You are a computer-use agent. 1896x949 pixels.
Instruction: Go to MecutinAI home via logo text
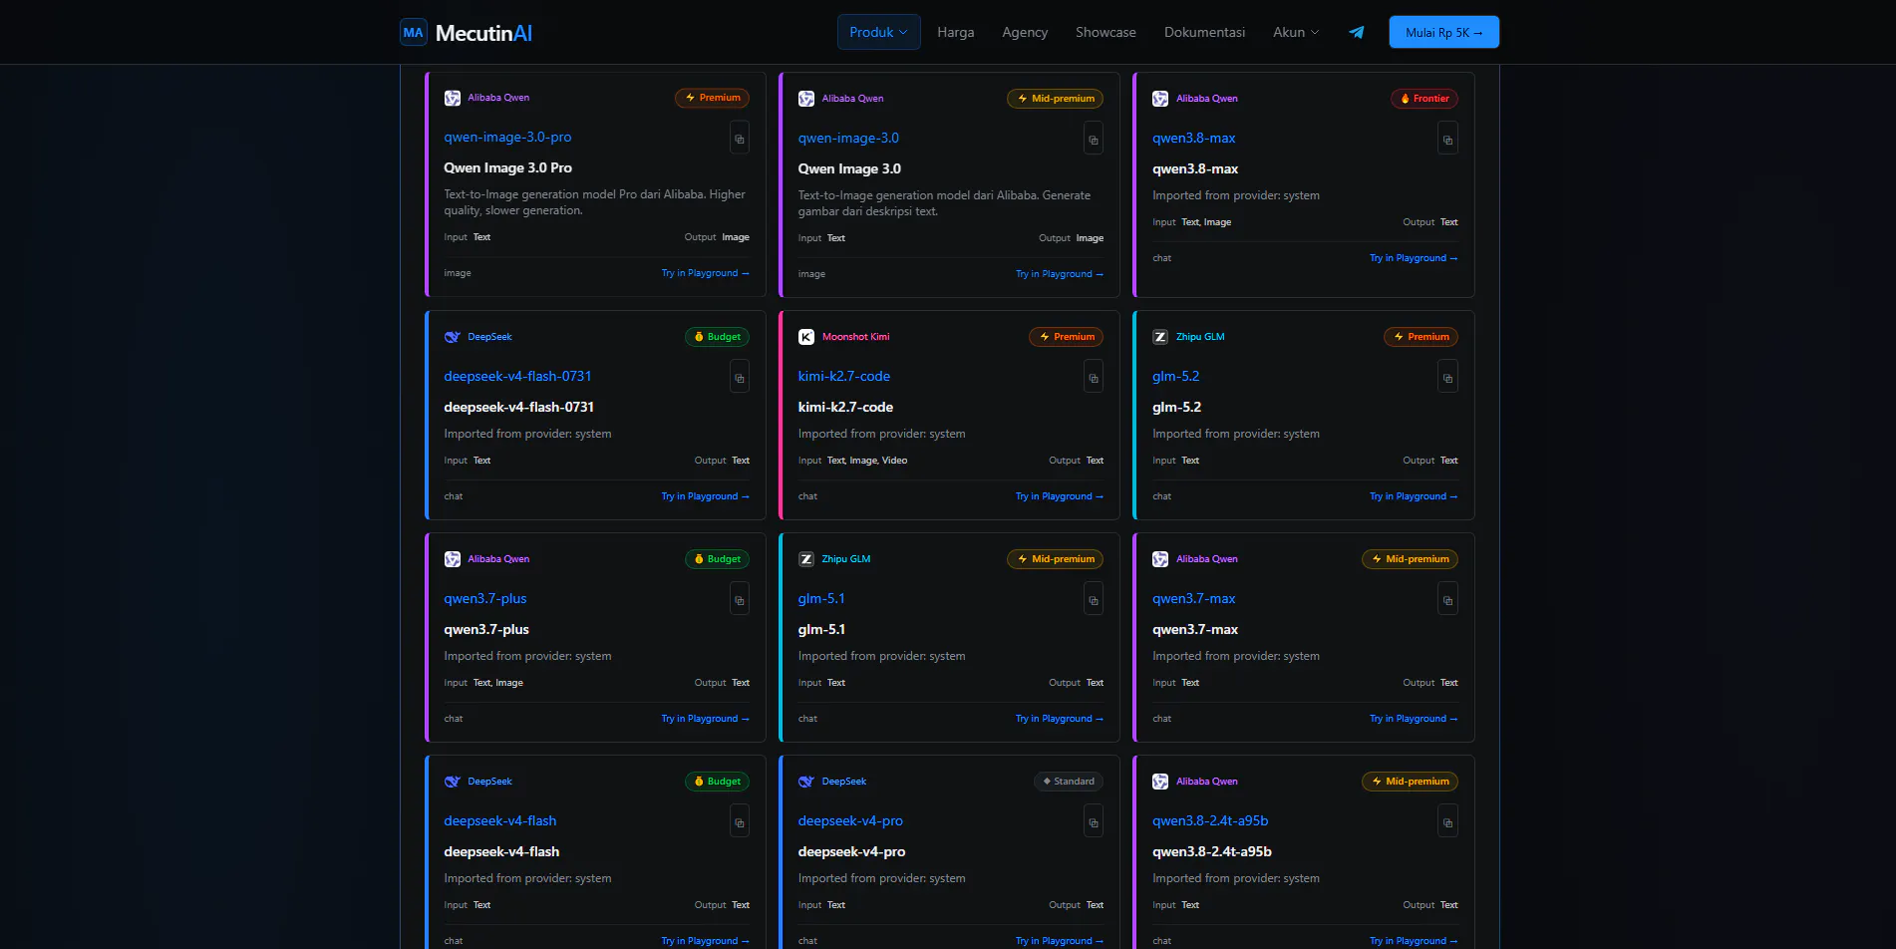483,33
